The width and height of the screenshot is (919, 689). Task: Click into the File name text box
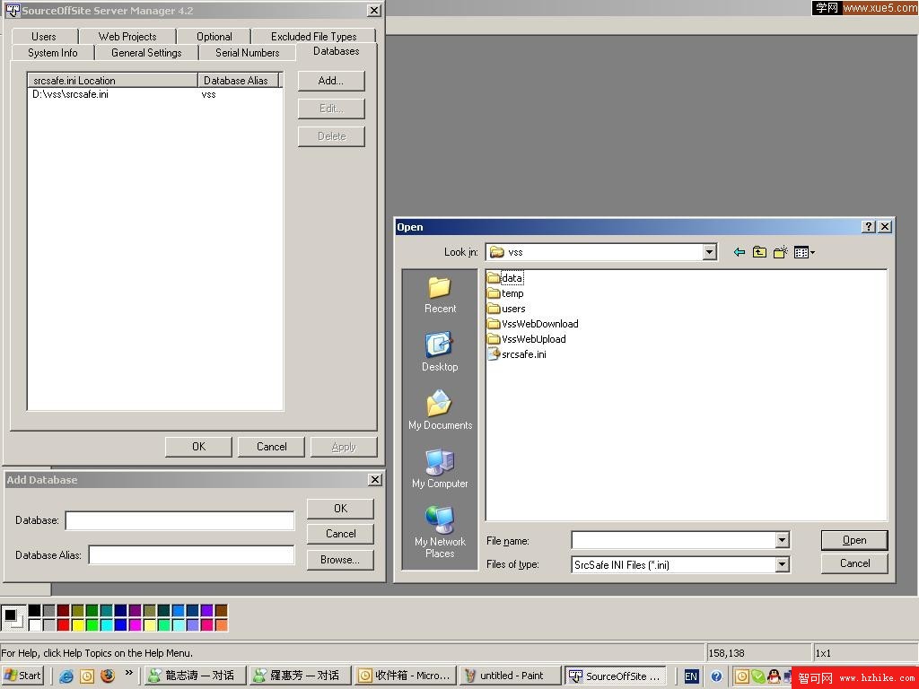click(x=673, y=540)
